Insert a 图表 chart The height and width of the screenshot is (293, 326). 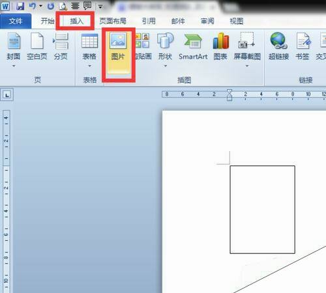[220, 46]
